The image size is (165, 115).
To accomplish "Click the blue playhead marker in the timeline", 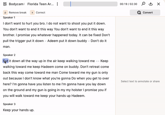I will point(70,4).
